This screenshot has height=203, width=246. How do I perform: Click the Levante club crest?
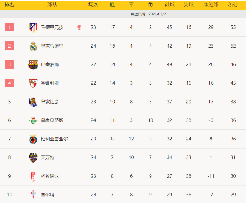[33, 157]
